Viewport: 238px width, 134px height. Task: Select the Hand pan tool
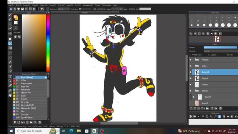(x=10, y=95)
